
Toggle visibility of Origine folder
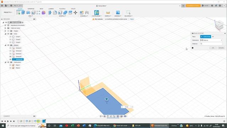[x=8, y=31]
